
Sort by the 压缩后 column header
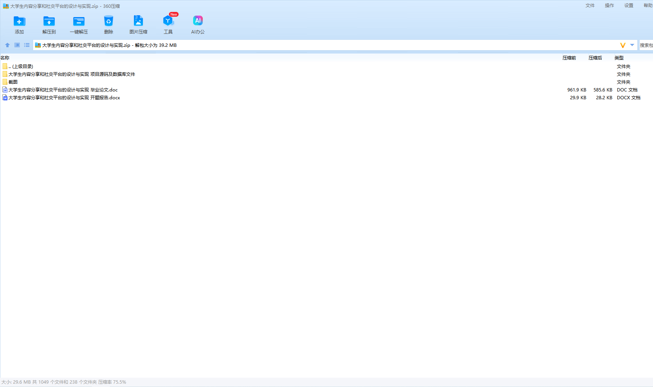click(x=595, y=58)
